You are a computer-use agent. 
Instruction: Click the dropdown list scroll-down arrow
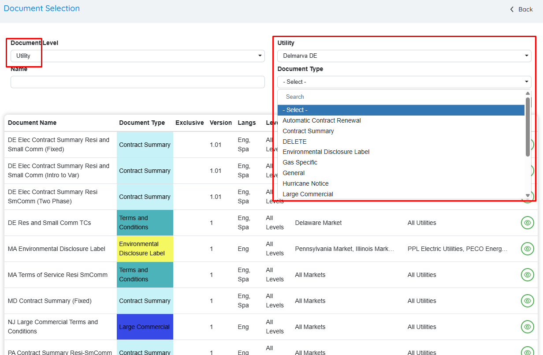[528, 195]
